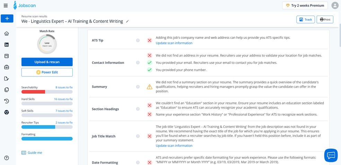Open LinkedIn optimization sidebar icon
Viewport: 341px width, 165px height.
pyautogui.click(x=7, y=45)
